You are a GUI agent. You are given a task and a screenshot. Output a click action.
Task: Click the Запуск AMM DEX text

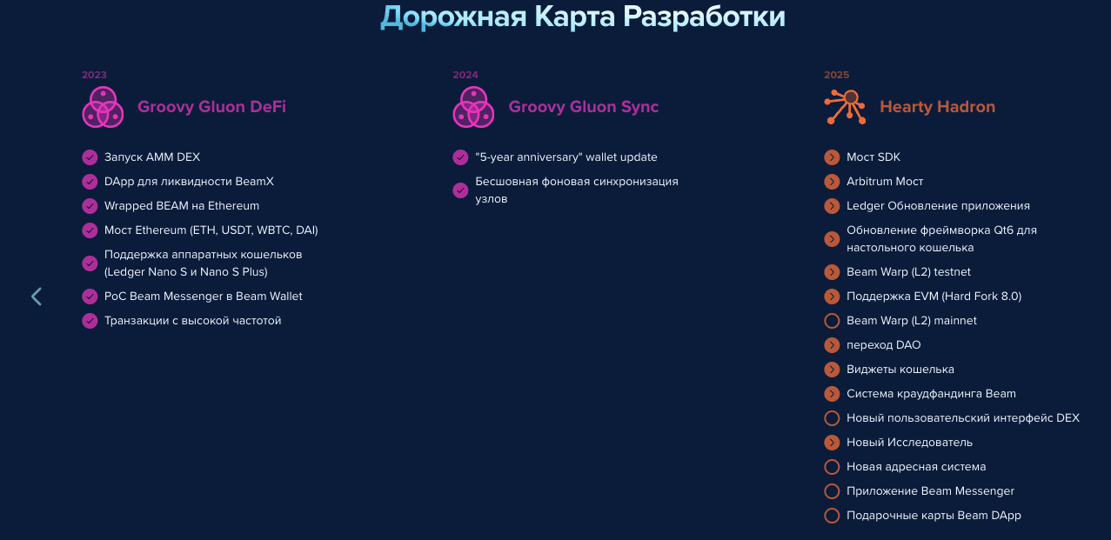tap(152, 157)
